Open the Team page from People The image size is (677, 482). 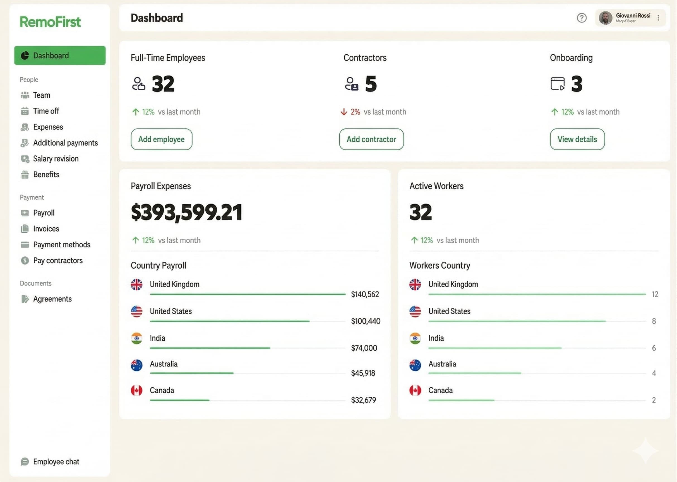[41, 95]
